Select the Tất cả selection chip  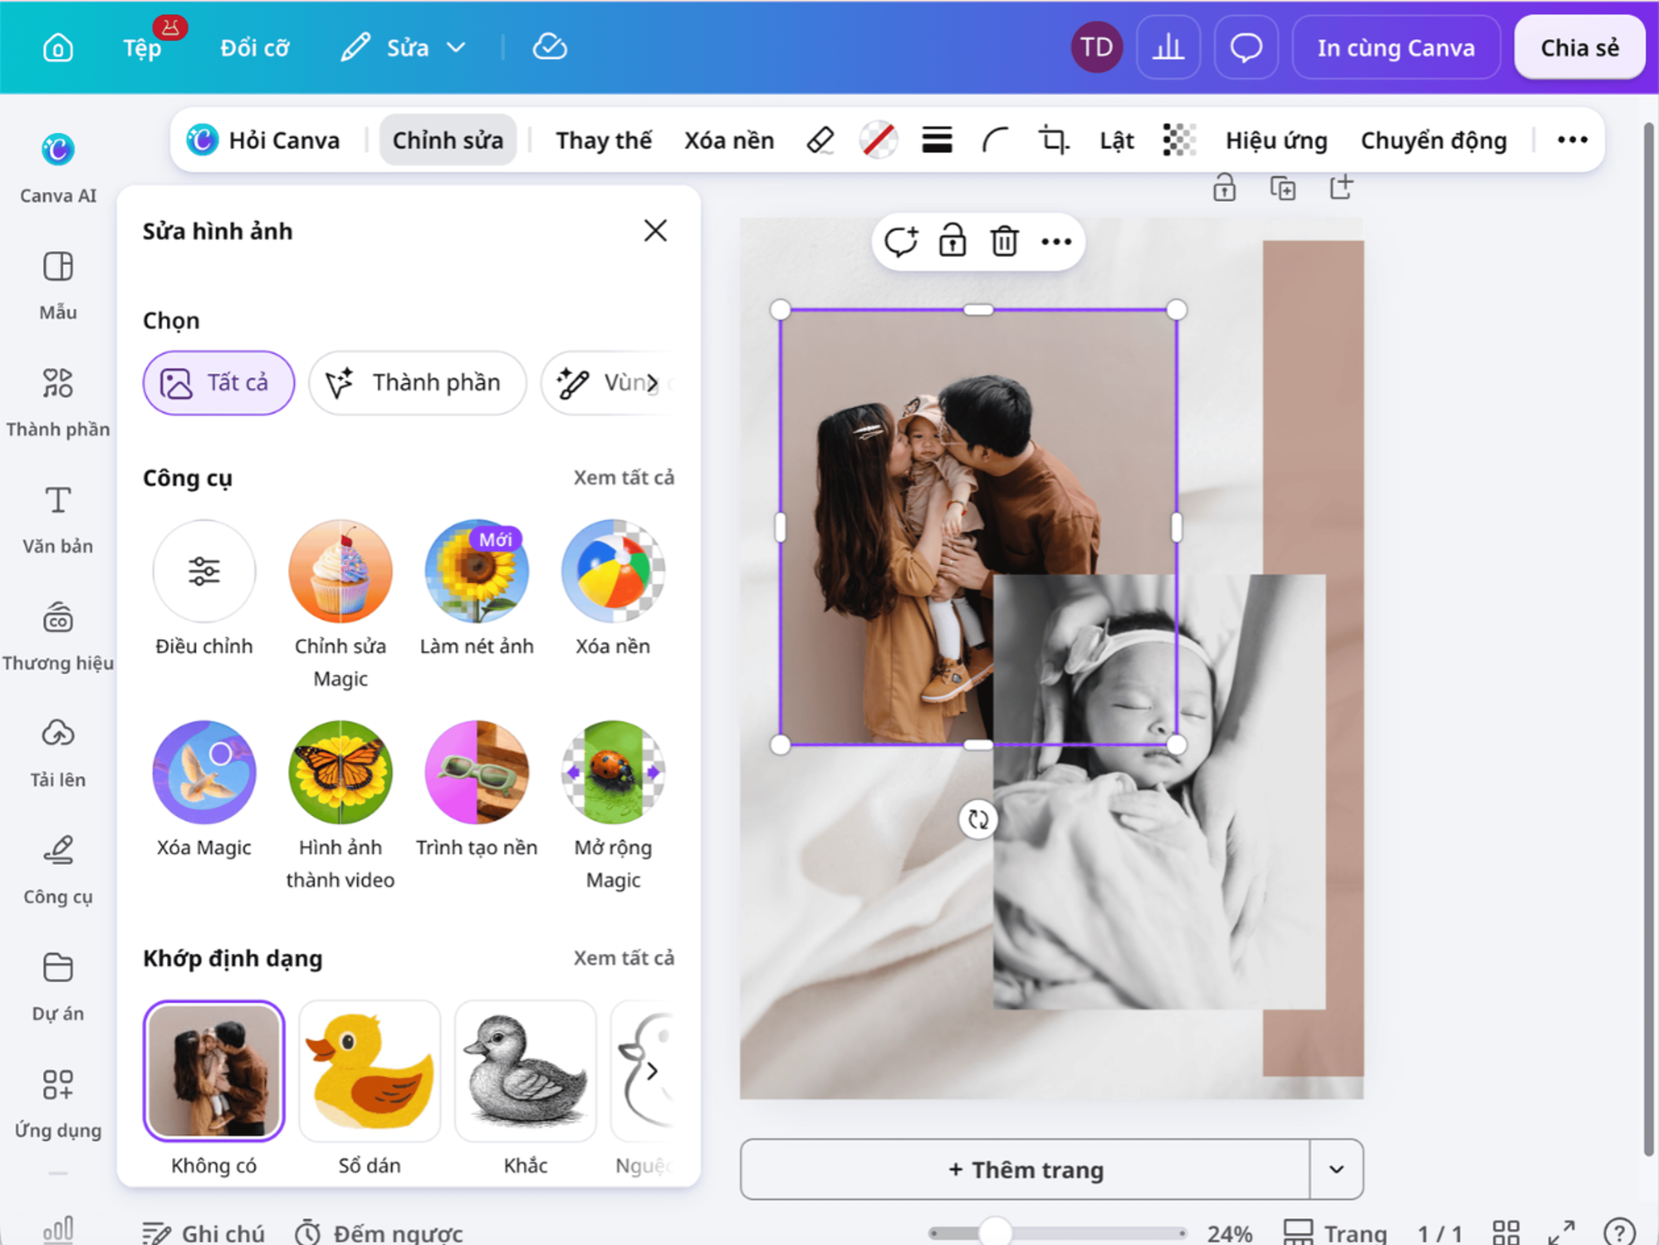tap(218, 382)
